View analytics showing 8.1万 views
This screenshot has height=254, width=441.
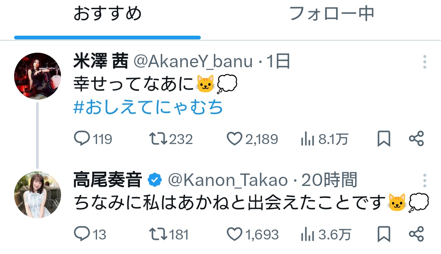307,139
